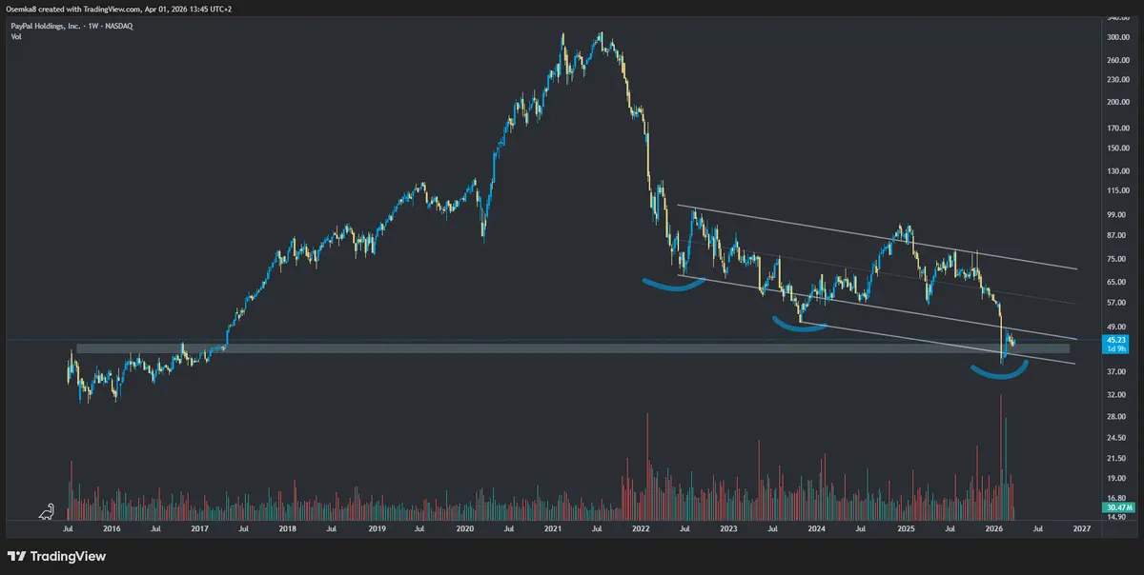Image resolution: width=1144 pixels, height=575 pixels.
Task: Click the 2018 label on time axis
Action: 288,527
